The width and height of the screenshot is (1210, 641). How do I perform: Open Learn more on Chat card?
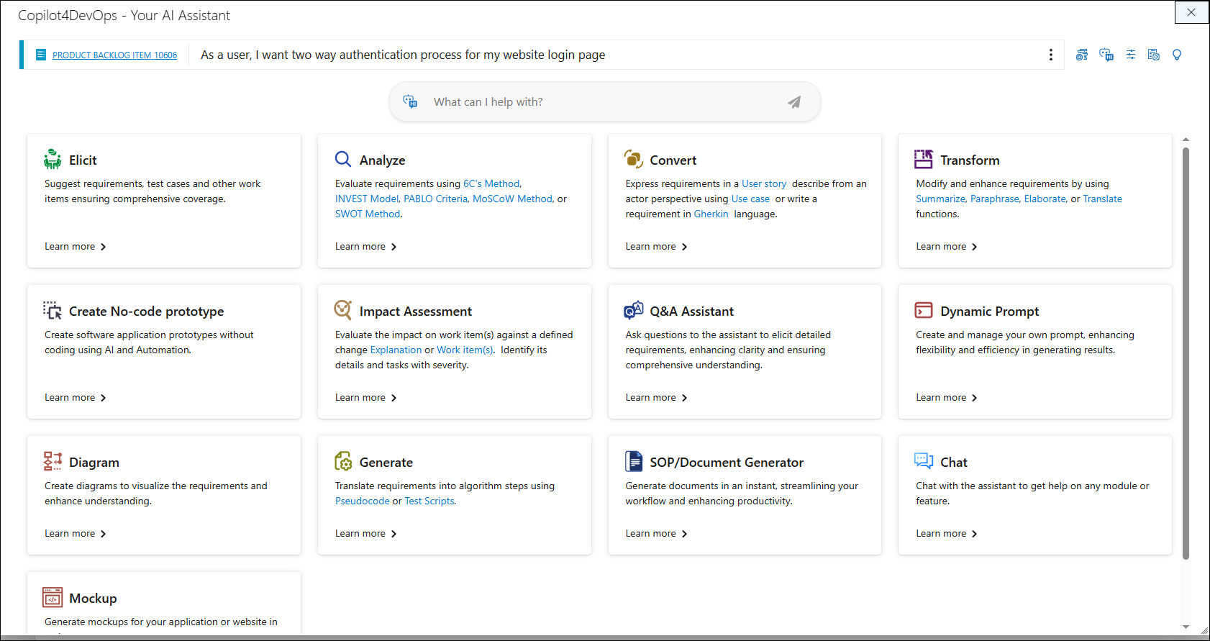pos(947,534)
